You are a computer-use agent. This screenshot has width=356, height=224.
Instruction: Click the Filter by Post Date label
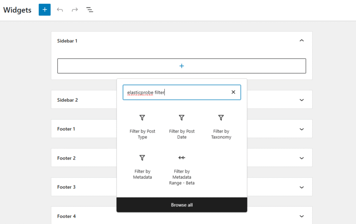[x=181, y=134]
